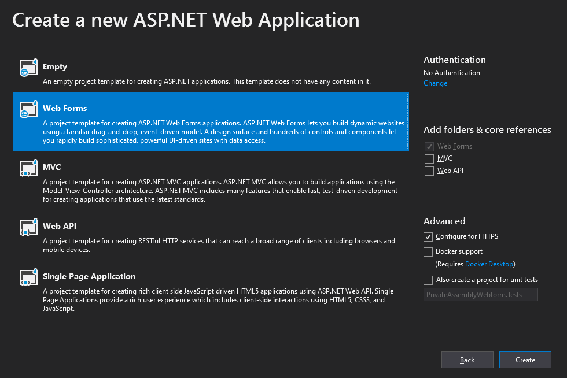Go Back to the previous step
Image resolution: width=567 pixels, height=378 pixels.
(x=467, y=360)
